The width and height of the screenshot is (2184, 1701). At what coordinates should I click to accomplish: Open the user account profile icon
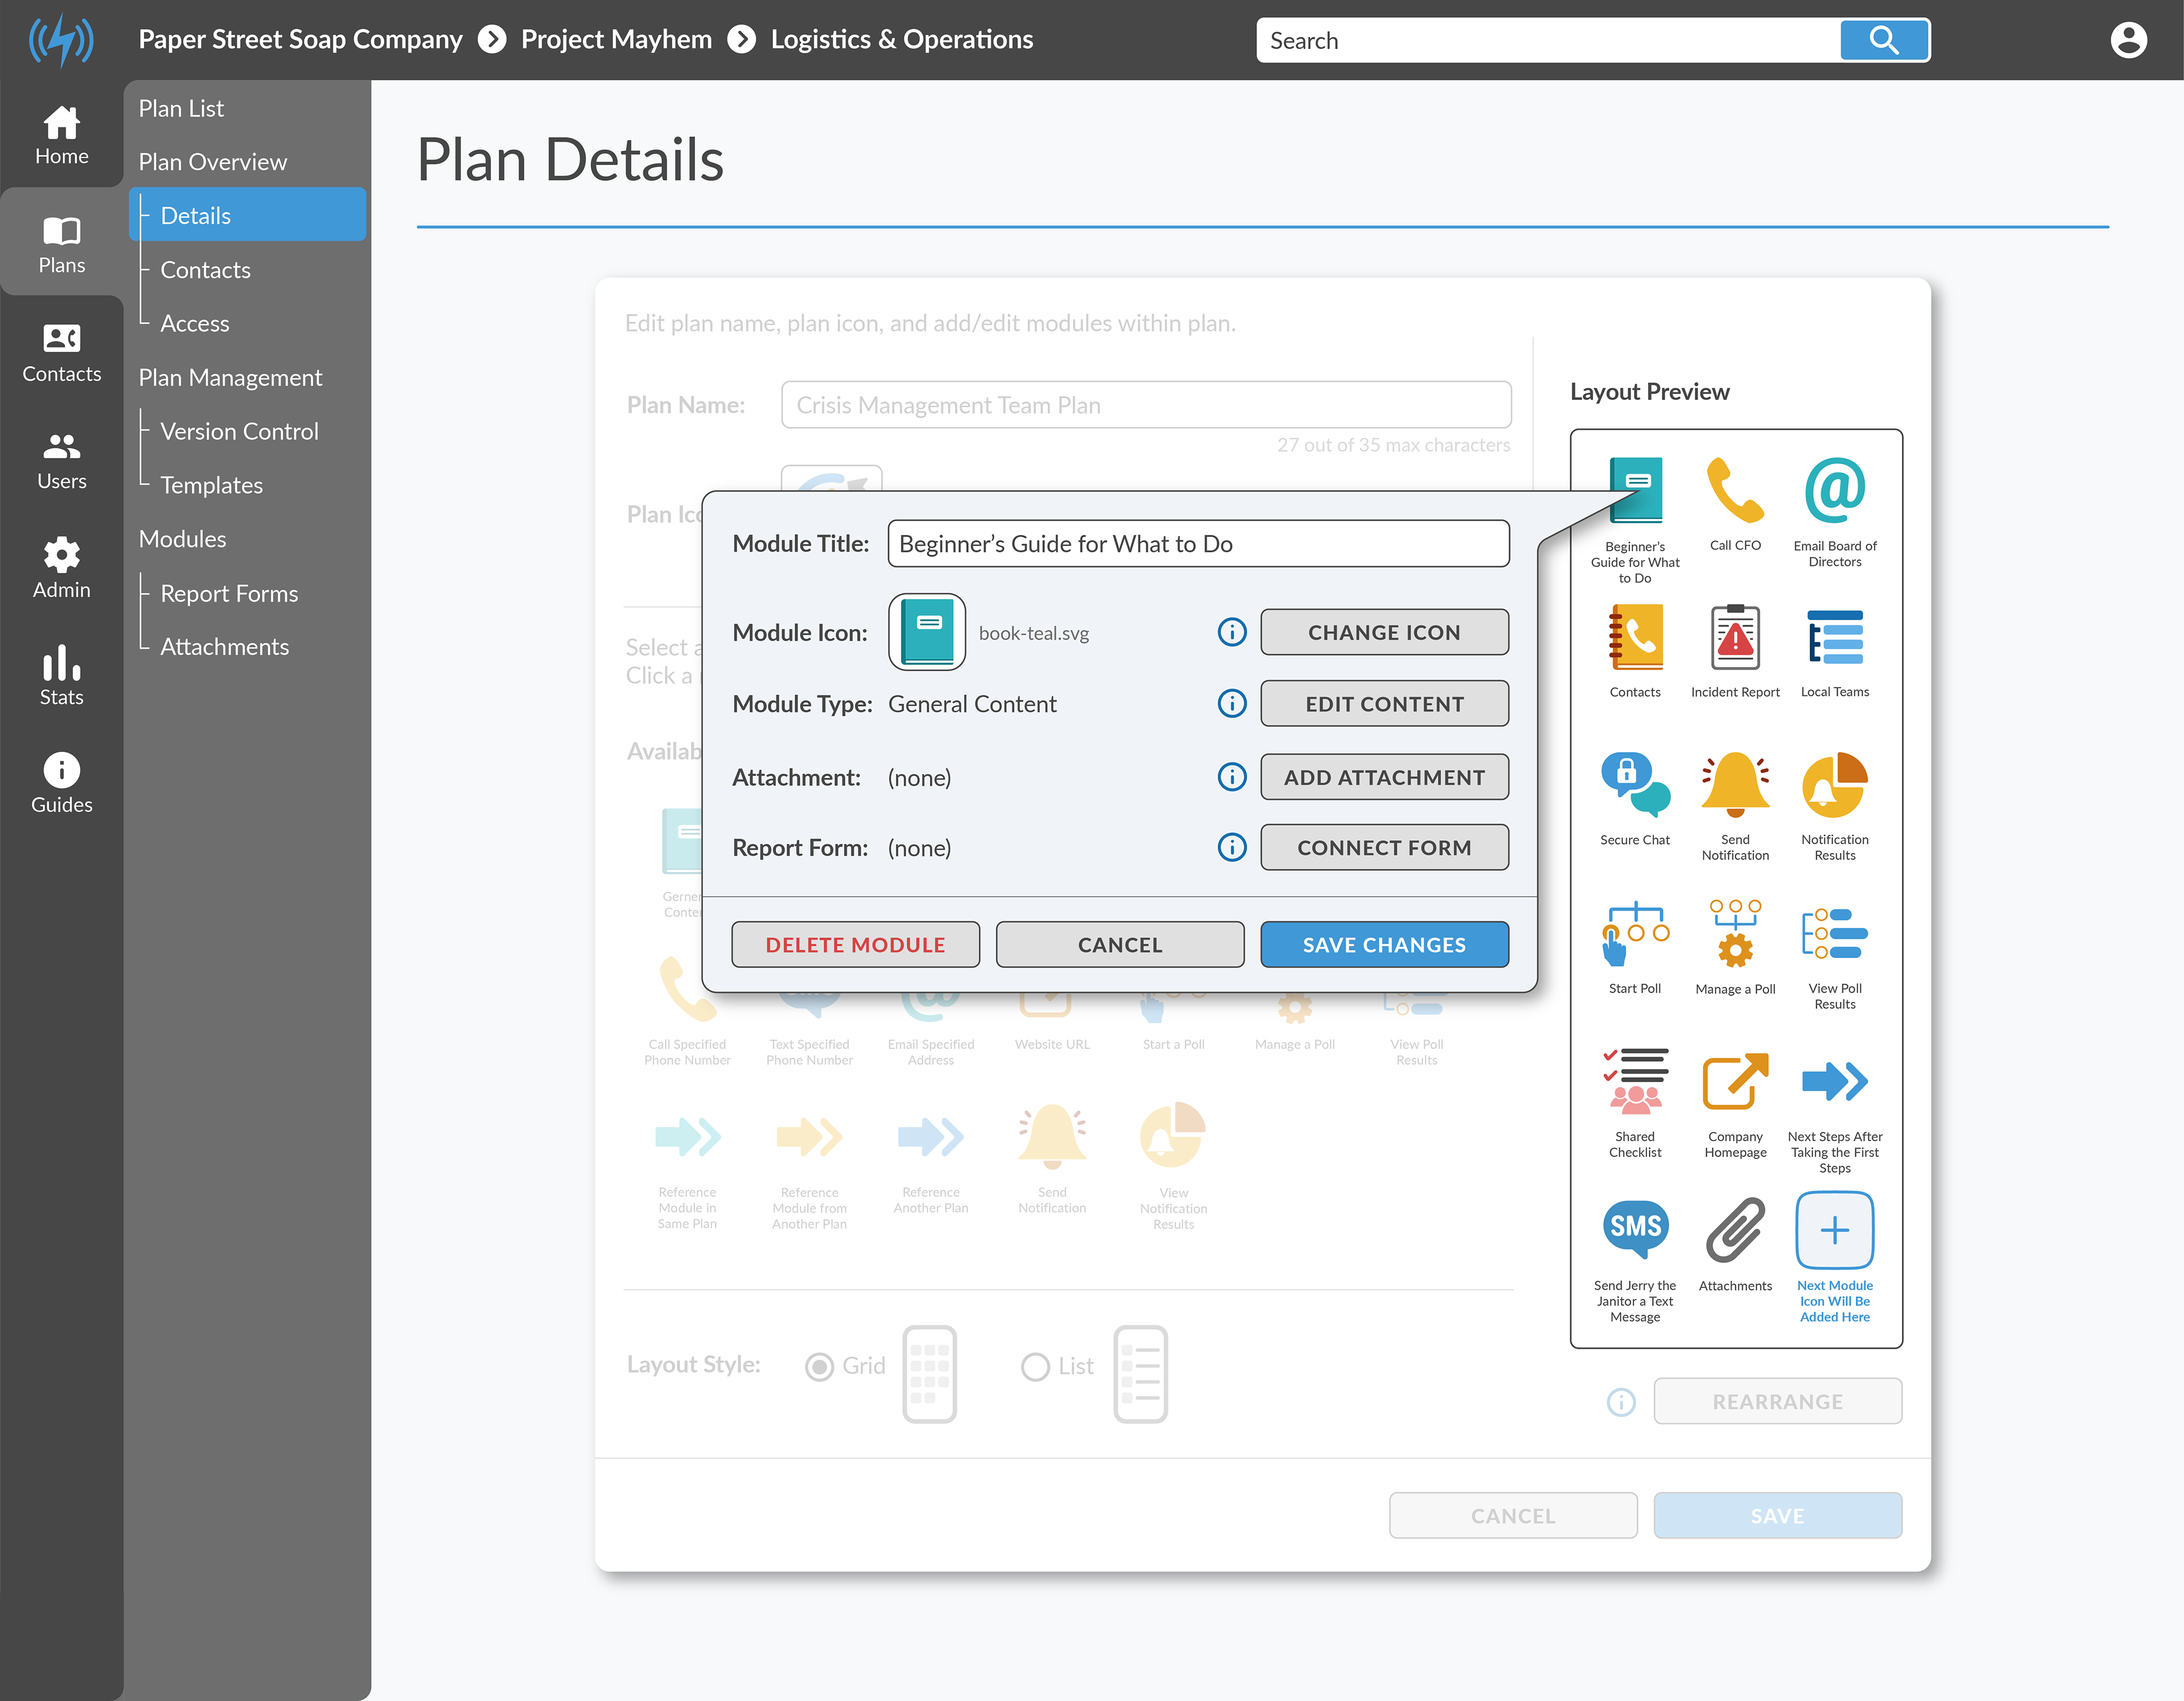pos(2128,41)
